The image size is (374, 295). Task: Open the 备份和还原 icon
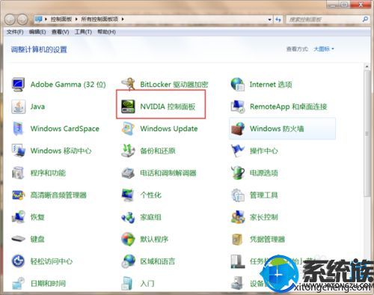128,150
